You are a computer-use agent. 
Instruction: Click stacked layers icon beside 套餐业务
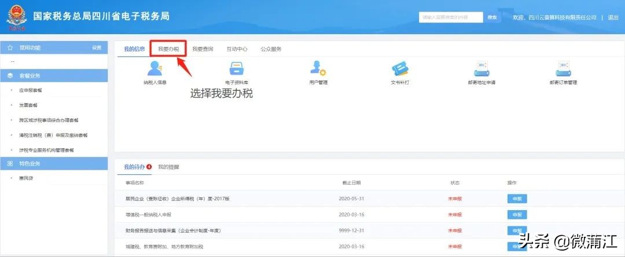(10, 76)
